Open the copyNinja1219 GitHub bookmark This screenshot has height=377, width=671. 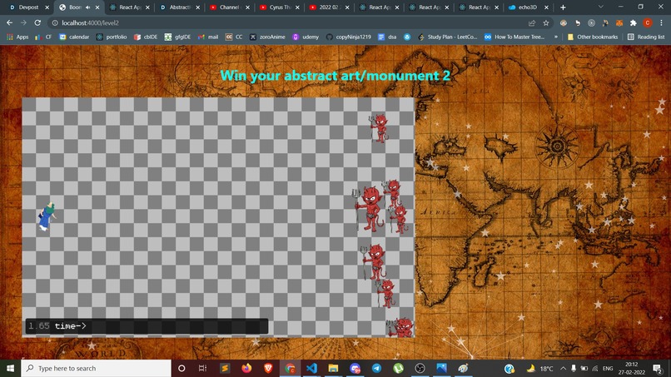(348, 37)
